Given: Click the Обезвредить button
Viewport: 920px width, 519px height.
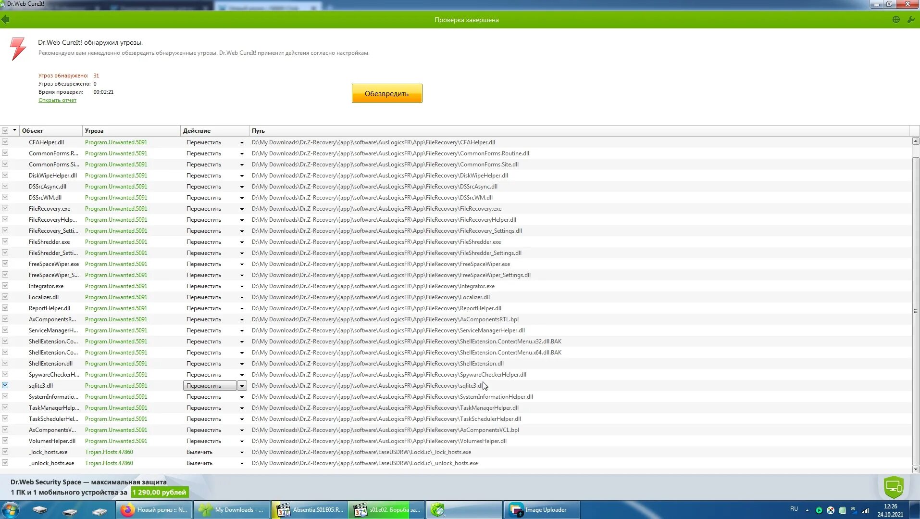Looking at the screenshot, I should pyautogui.click(x=387, y=93).
